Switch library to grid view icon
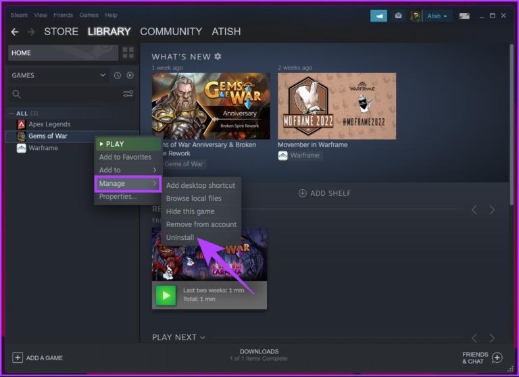 point(128,53)
